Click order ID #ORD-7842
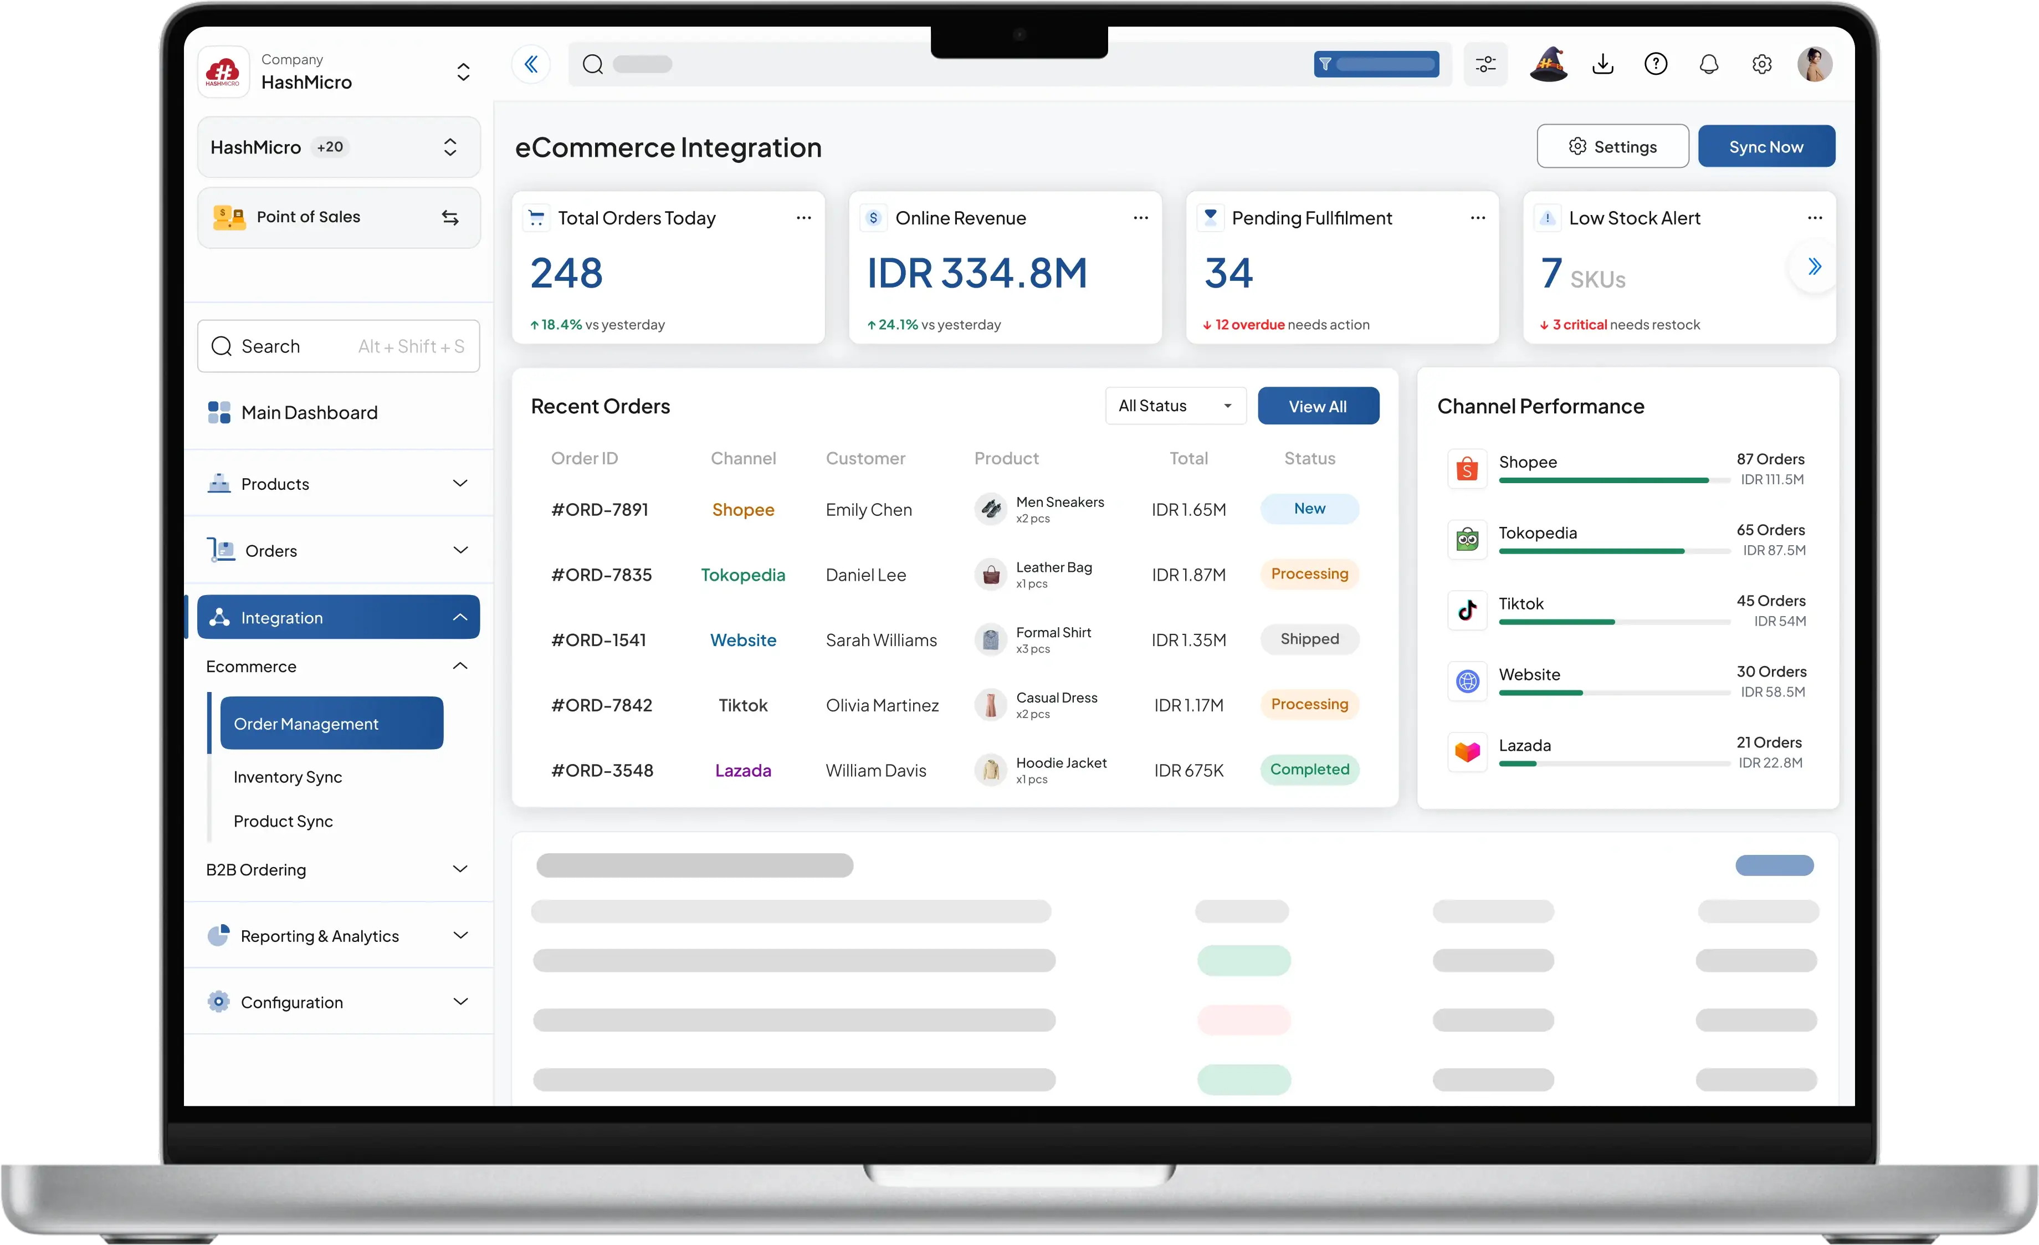The height and width of the screenshot is (1245, 2039). (602, 705)
